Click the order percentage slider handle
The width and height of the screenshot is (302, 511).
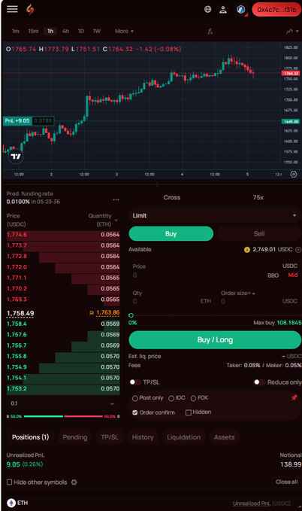click(x=131, y=315)
